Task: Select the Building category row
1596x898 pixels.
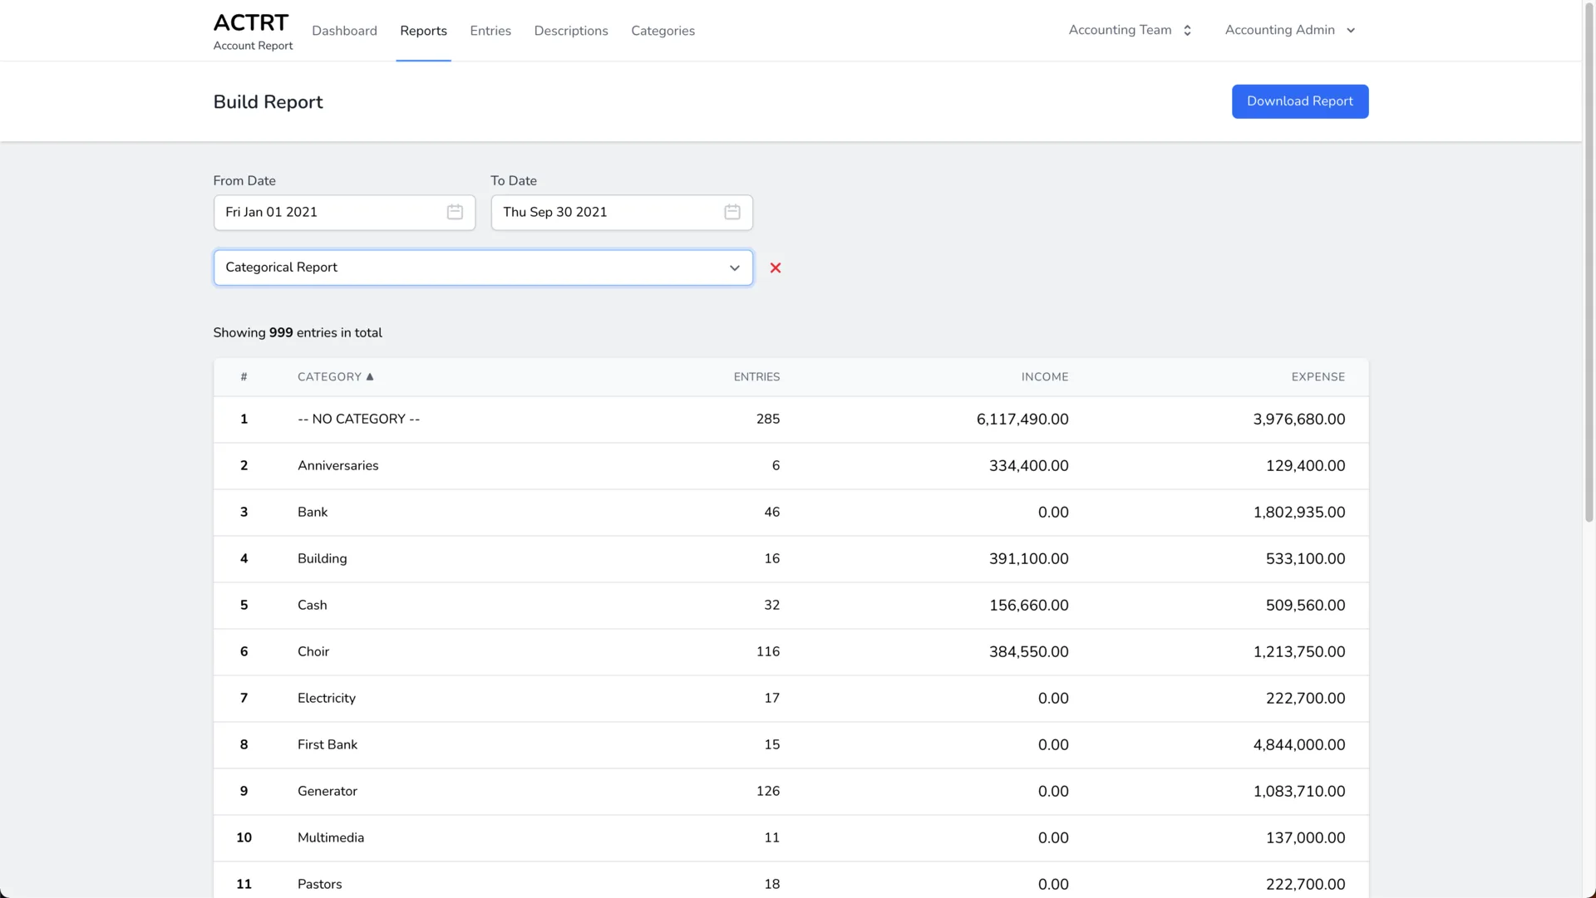Action: [791, 559]
